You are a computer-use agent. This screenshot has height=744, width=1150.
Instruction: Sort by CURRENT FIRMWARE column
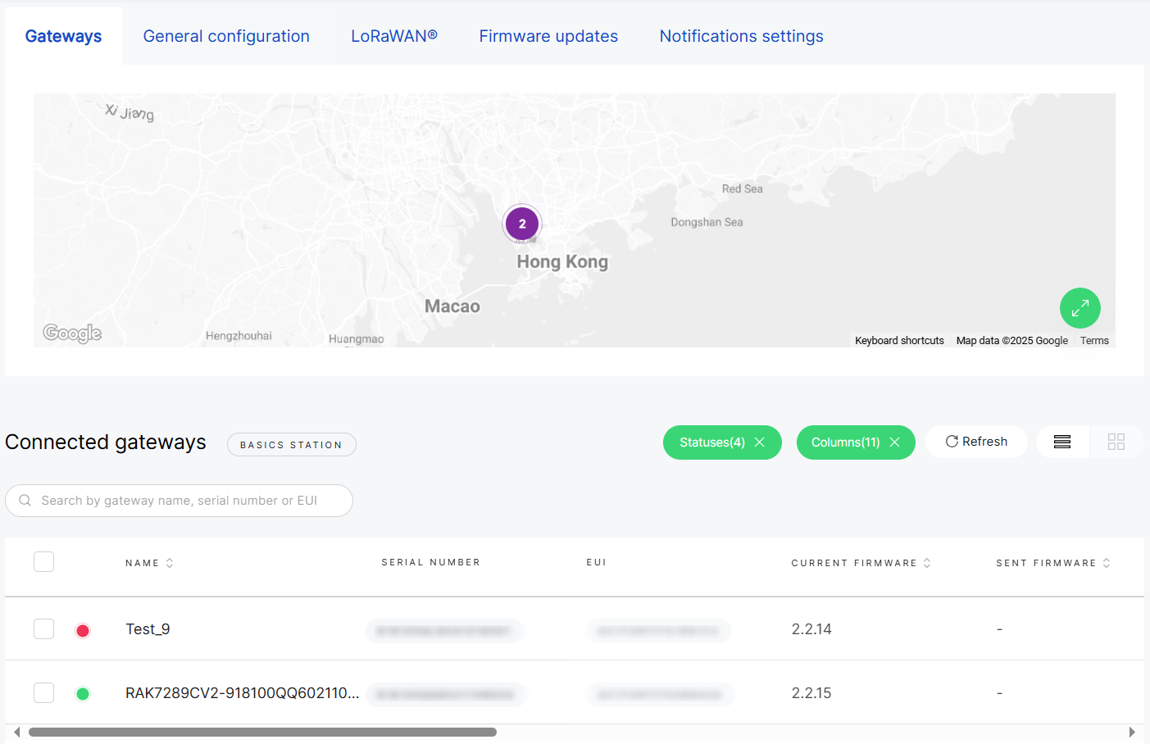[x=927, y=563]
